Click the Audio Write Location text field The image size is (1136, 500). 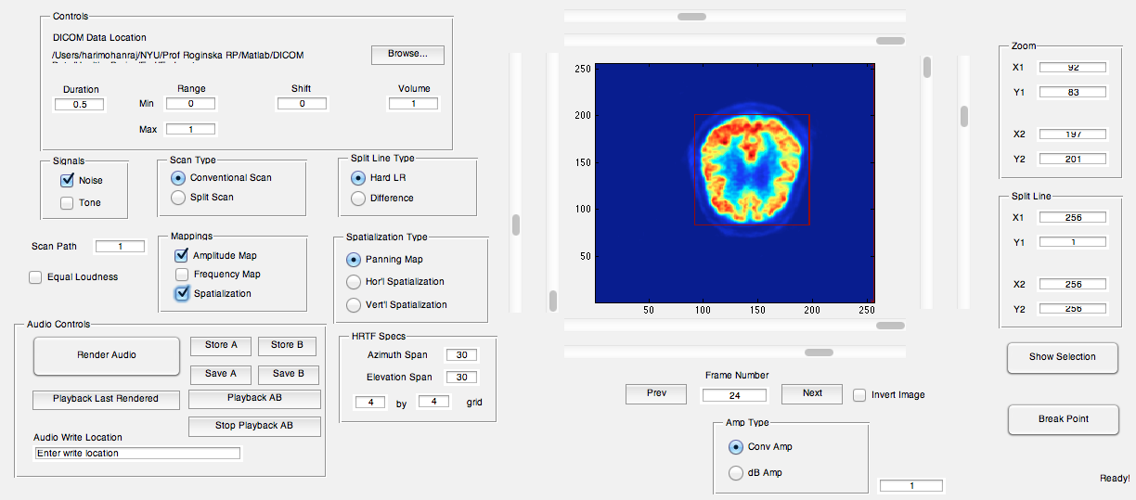coord(137,454)
